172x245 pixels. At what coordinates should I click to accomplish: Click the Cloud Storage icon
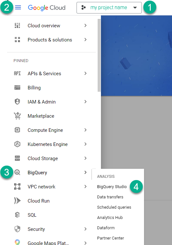coord(17,158)
